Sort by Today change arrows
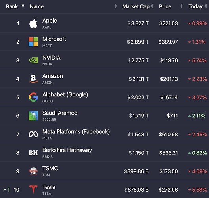 click(x=206, y=6)
